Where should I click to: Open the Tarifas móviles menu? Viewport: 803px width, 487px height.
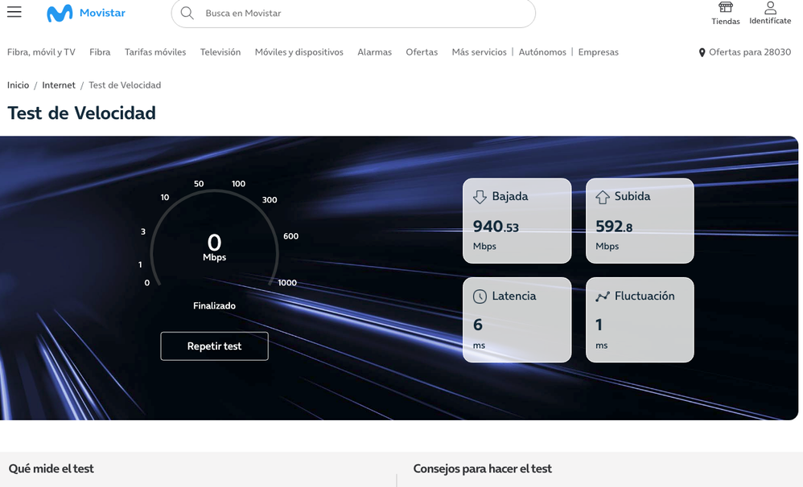point(155,52)
